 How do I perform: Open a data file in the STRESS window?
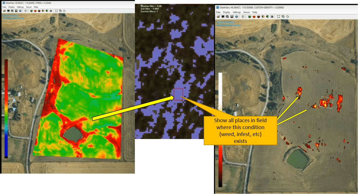tap(4, 11)
